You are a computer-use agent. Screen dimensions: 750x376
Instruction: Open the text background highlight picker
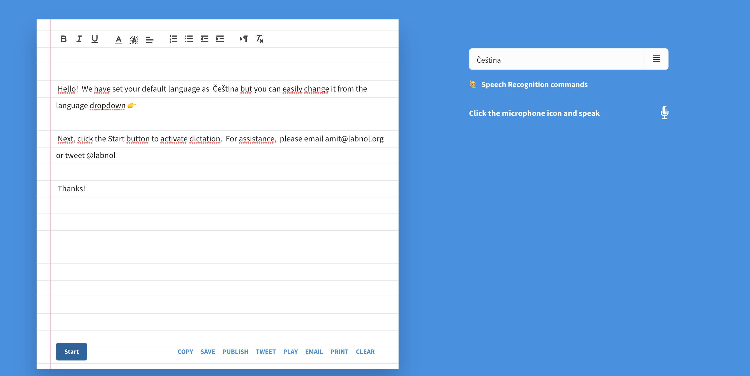[x=134, y=39]
